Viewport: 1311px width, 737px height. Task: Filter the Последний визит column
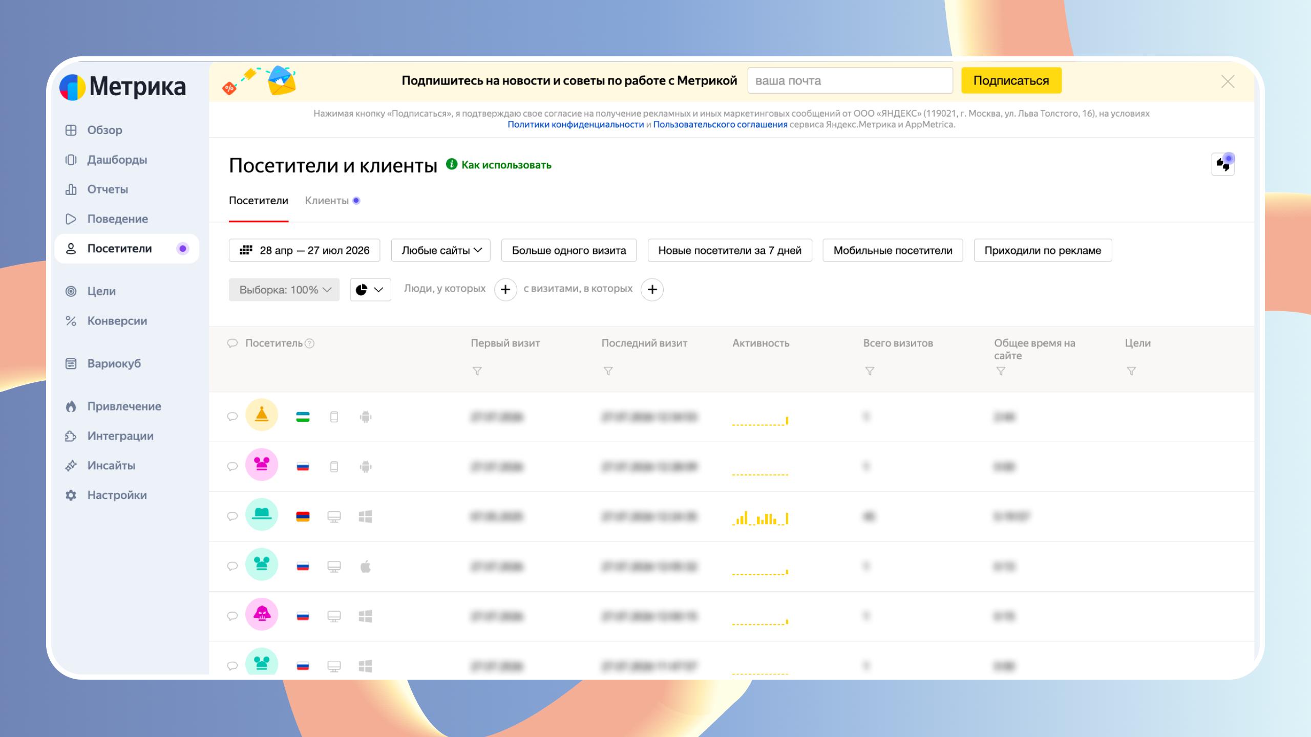[608, 371]
